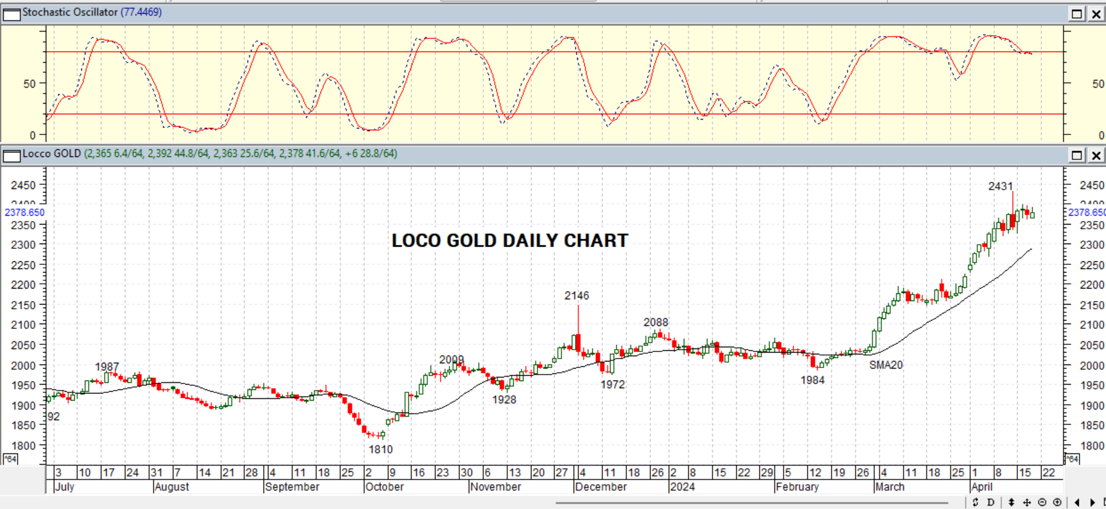This screenshot has width=1106, height=509.
Task: Click the November month label on date axis
Action: pos(495,486)
